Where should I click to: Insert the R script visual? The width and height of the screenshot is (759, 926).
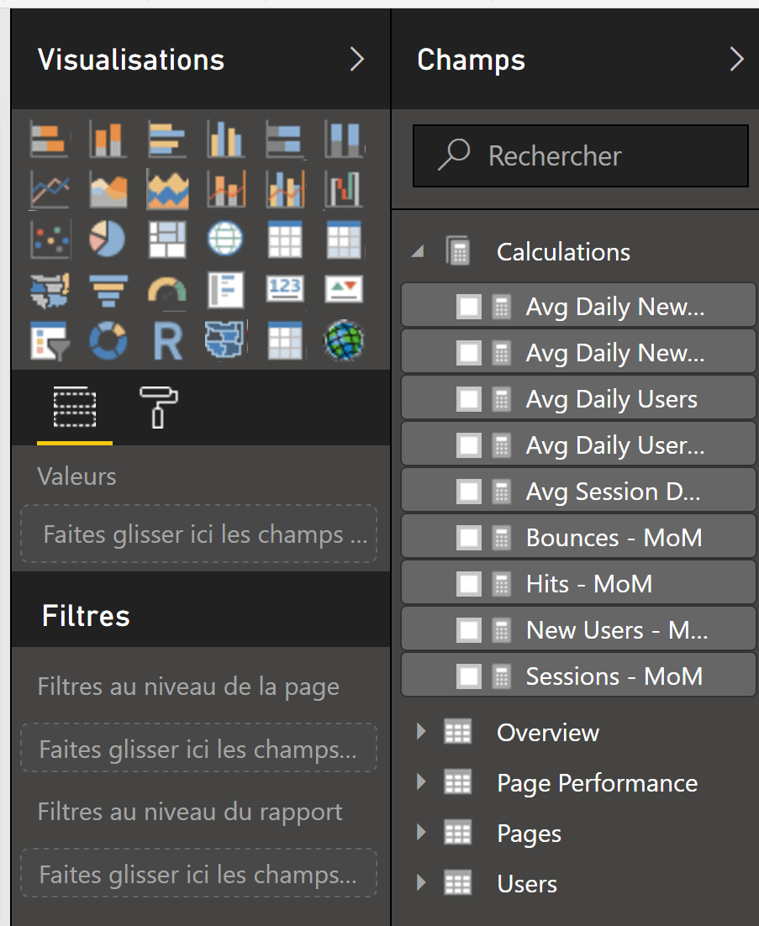(x=167, y=341)
